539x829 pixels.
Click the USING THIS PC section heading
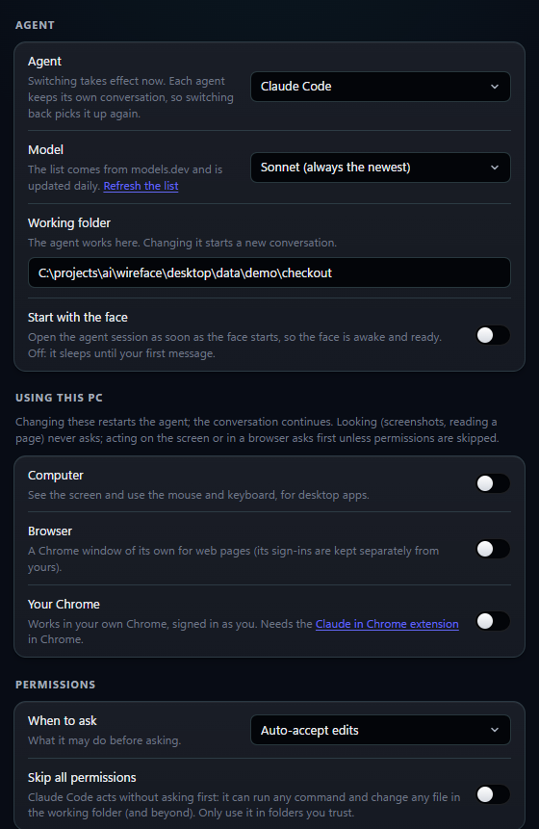click(59, 398)
